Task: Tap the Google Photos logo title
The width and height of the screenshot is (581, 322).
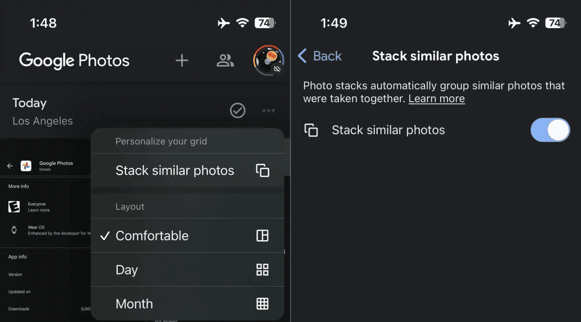Action: 74,61
